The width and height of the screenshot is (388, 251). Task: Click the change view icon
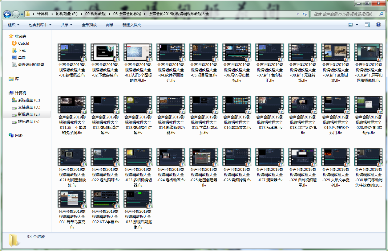click(x=350, y=25)
